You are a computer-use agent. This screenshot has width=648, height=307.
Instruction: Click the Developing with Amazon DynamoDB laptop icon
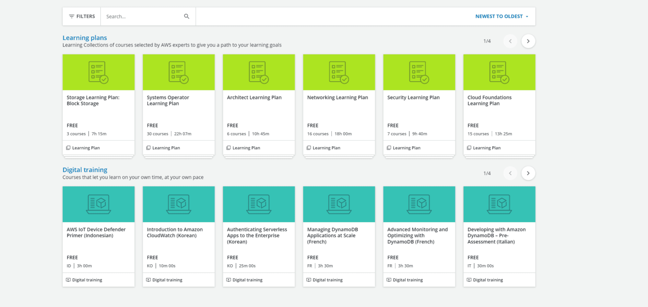click(x=499, y=204)
